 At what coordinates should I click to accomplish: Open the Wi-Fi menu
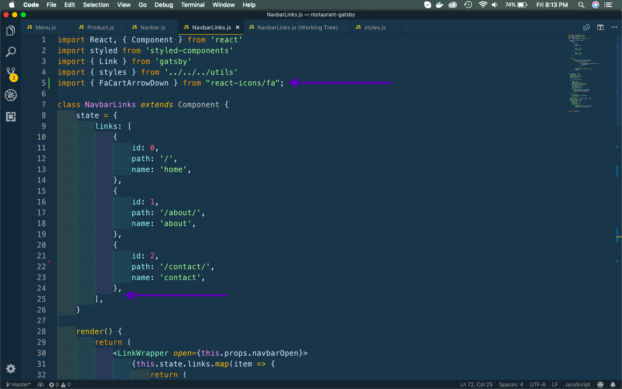[x=483, y=5]
